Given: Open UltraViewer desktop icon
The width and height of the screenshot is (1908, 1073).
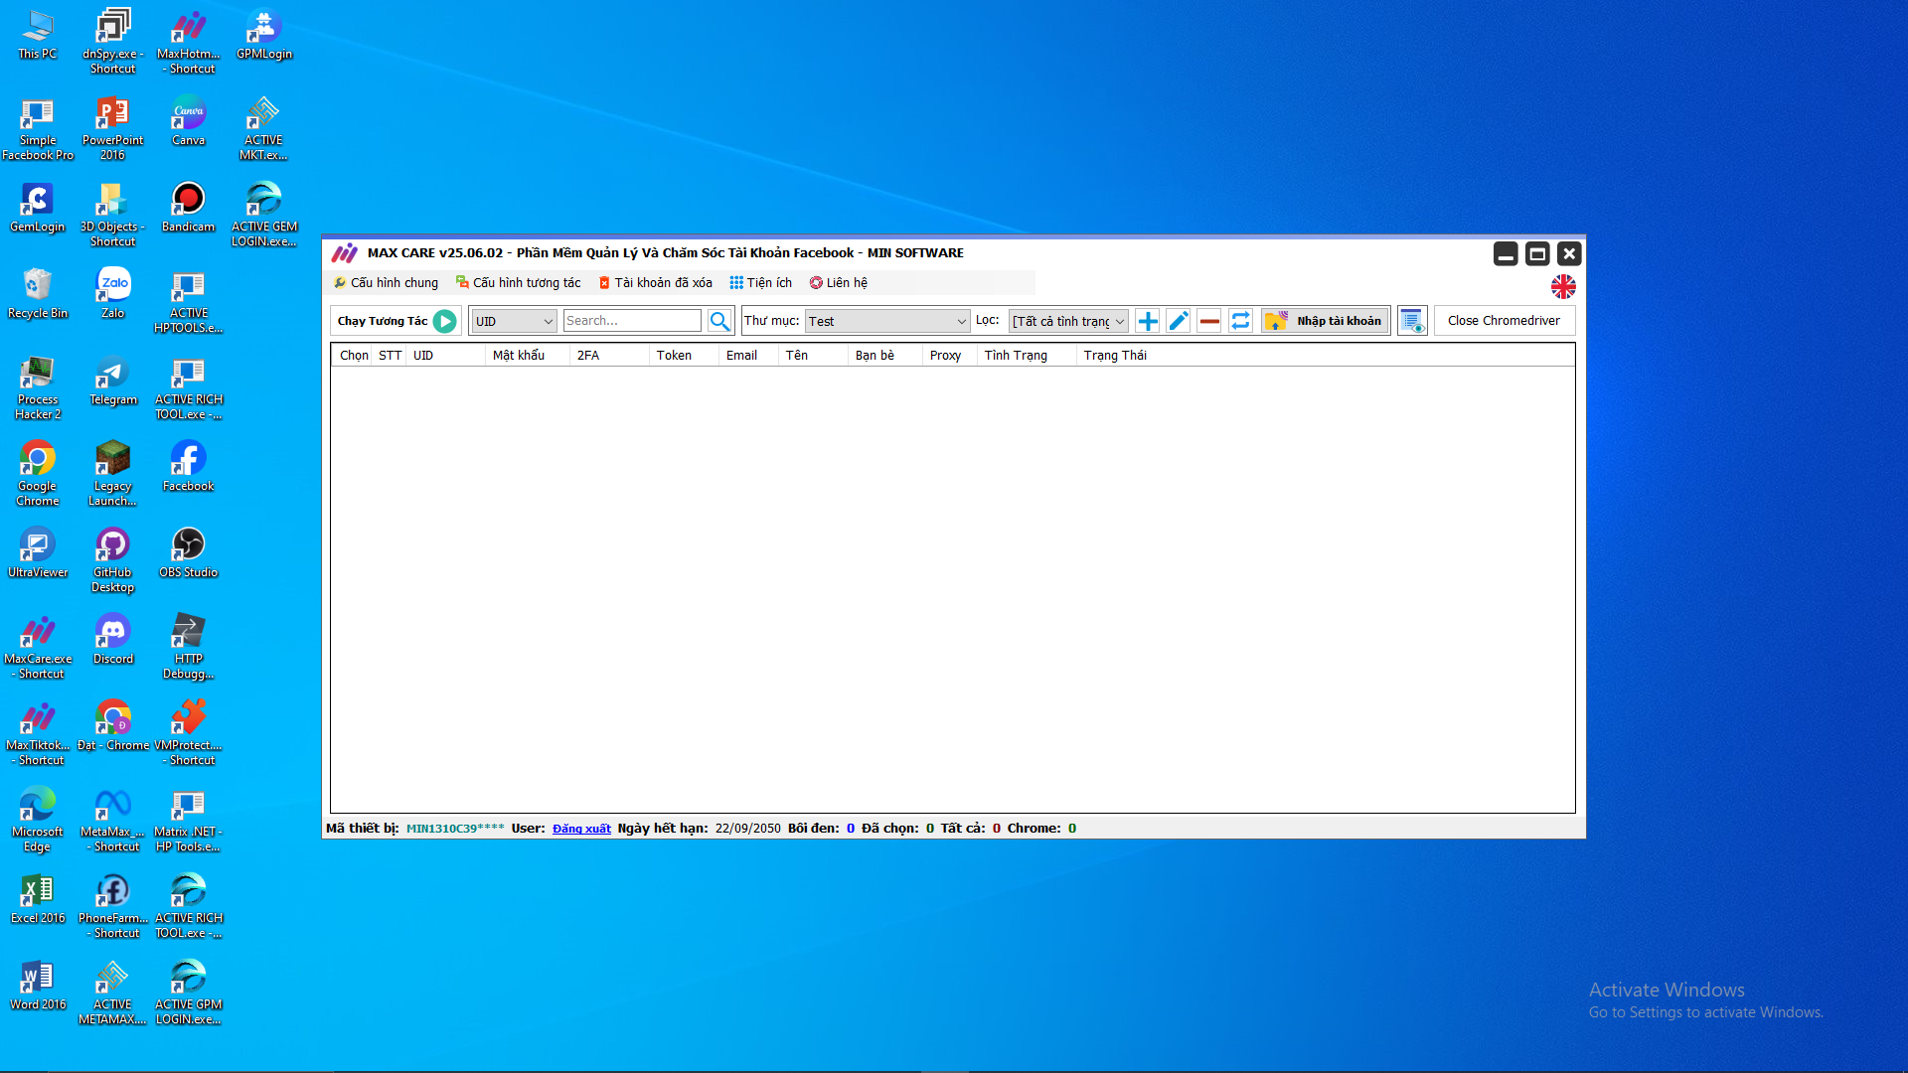Looking at the screenshot, I should point(38,554).
